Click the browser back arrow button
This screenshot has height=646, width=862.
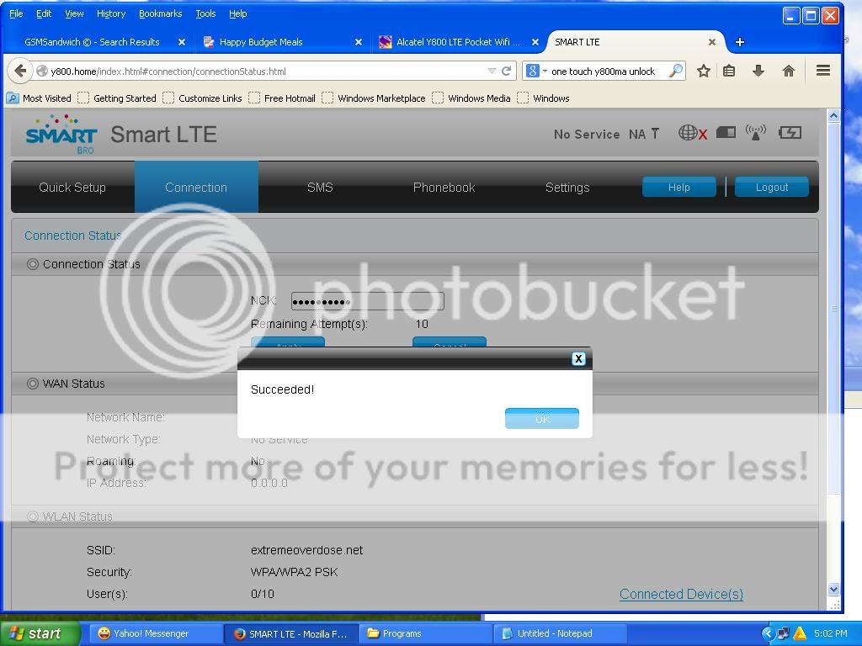click(x=21, y=71)
